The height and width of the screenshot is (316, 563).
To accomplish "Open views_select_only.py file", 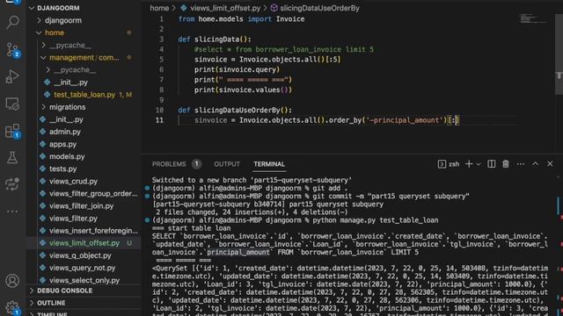I will pos(84,280).
